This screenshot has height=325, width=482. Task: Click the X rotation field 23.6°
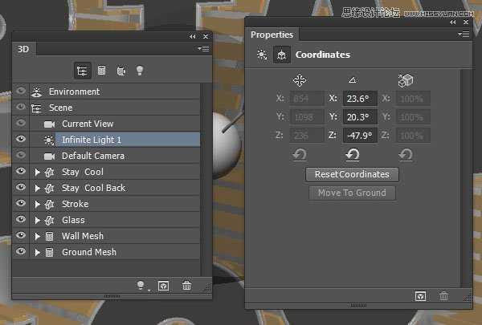point(360,99)
